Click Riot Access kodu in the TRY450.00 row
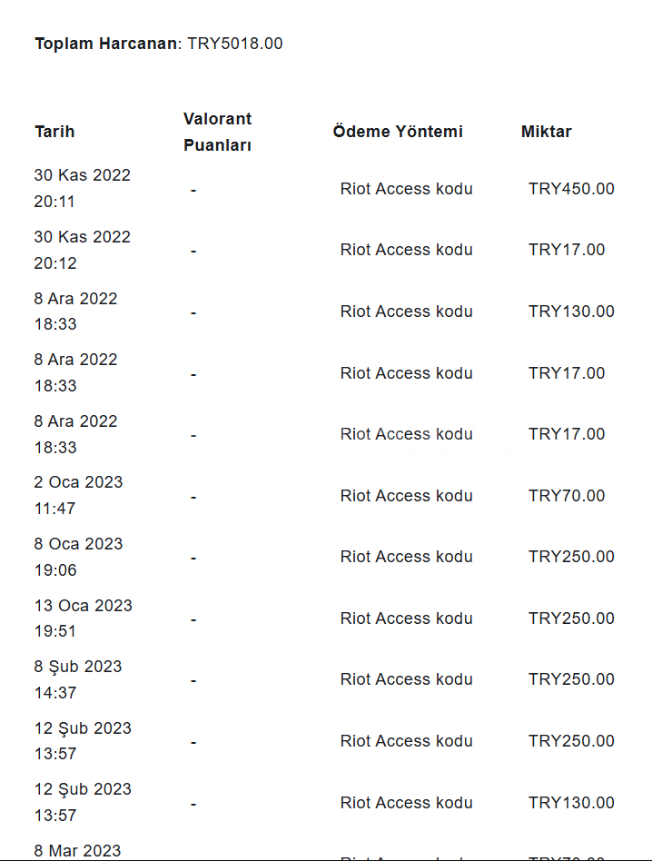Viewport: 652px width, 861px height. click(x=406, y=189)
